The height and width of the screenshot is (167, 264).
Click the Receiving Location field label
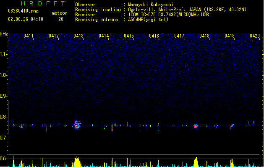[x=98, y=10]
